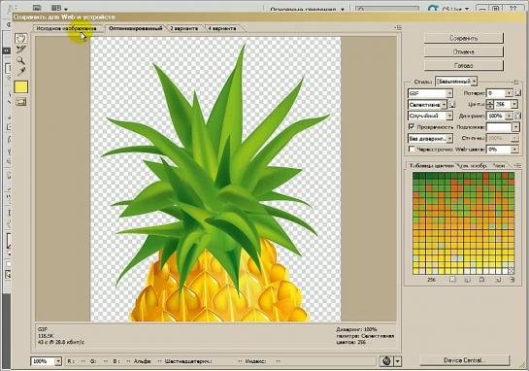The image size is (529, 371).
Task: Click the Дизеринг 100% input field
Action: (496, 116)
